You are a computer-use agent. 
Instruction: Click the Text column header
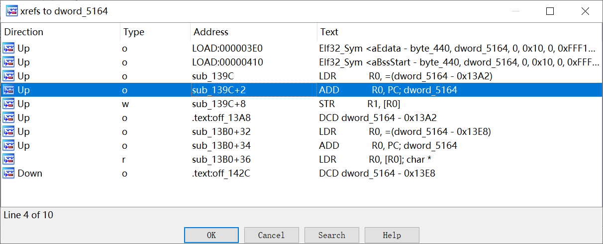click(x=329, y=32)
